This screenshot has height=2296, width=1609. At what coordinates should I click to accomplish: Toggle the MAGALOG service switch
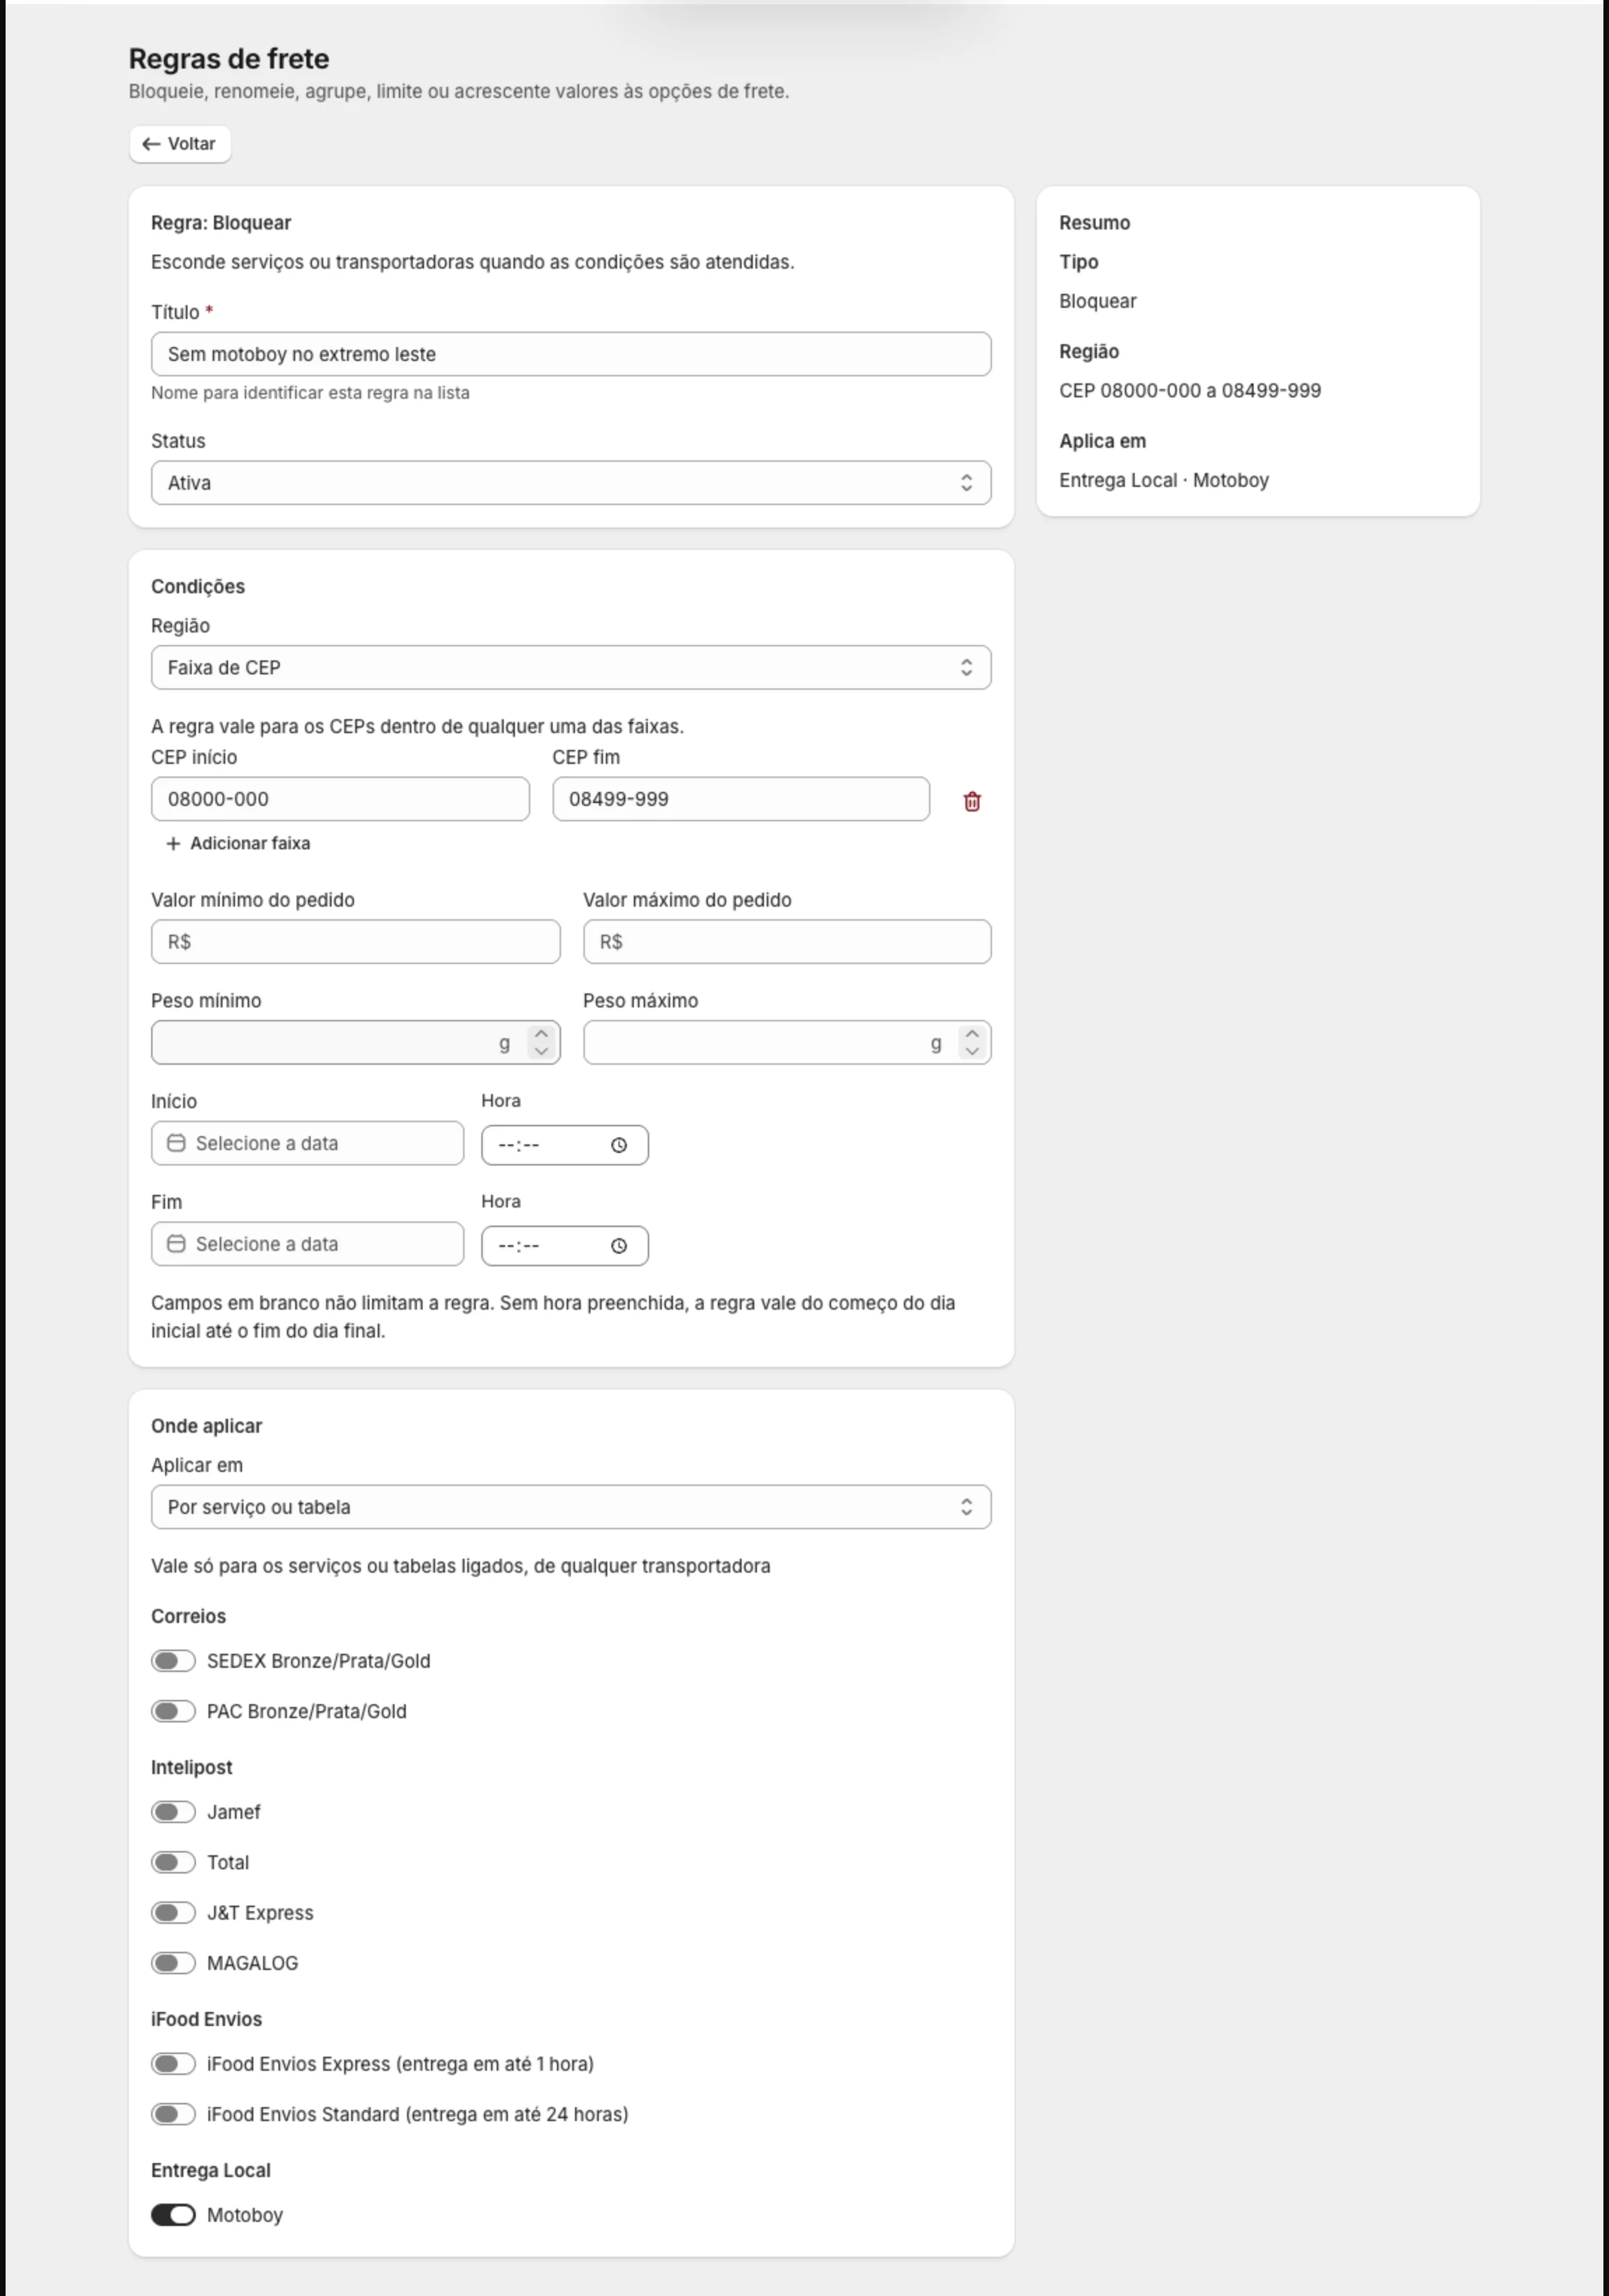[173, 1963]
